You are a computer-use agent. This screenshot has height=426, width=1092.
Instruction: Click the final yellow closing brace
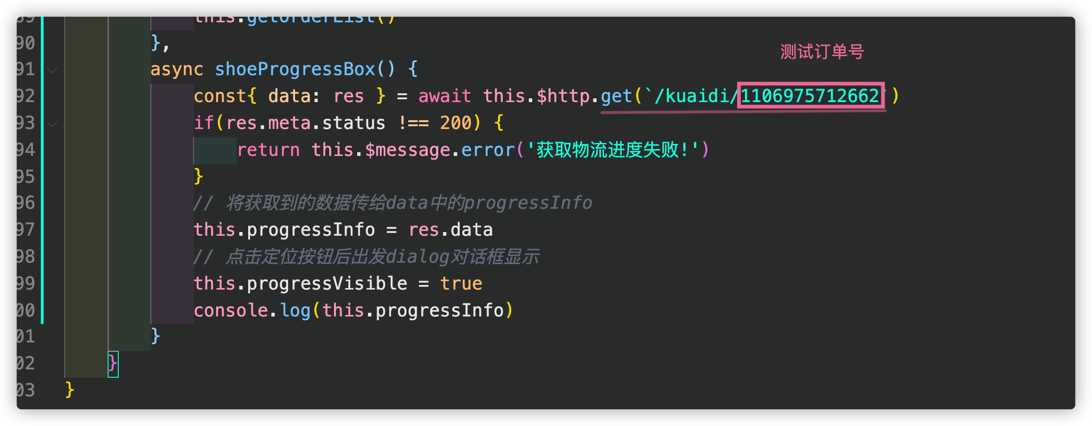pyautogui.click(x=70, y=390)
